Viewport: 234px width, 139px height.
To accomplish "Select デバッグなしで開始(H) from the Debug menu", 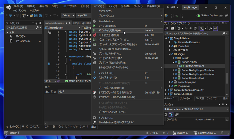I will [x=128, y=30].
